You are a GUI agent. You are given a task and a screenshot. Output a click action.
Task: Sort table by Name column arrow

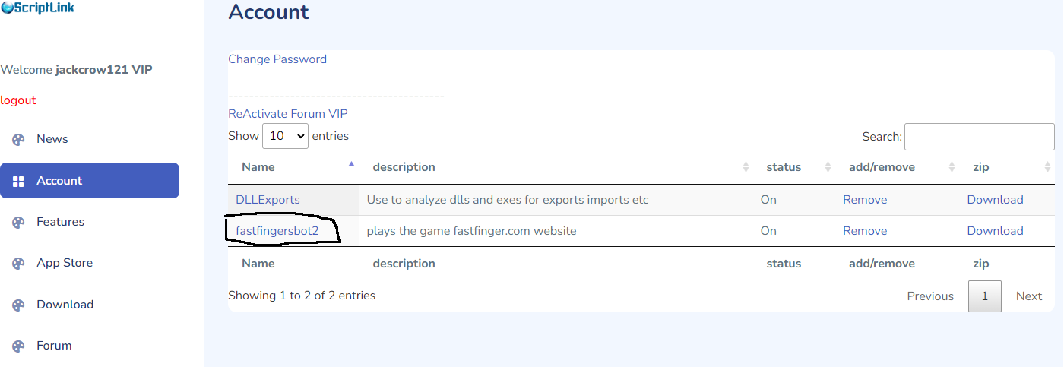tap(351, 164)
